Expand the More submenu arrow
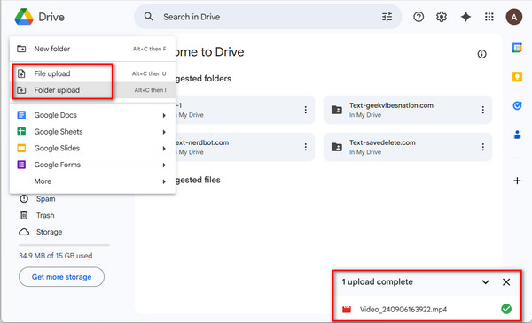This screenshot has width=532, height=323. pyautogui.click(x=164, y=181)
